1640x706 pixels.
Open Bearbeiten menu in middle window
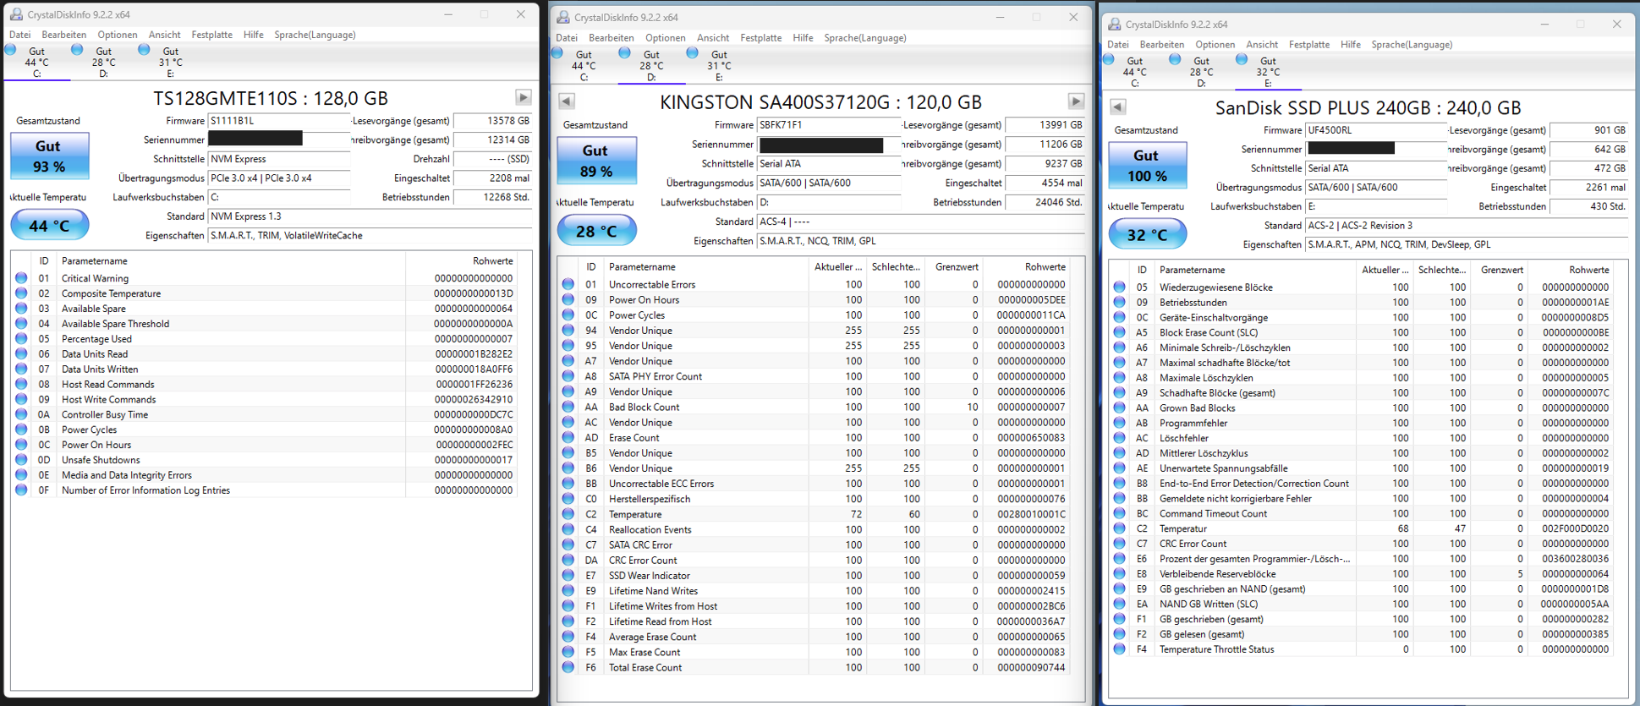pyautogui.click(x=612, y=38)
